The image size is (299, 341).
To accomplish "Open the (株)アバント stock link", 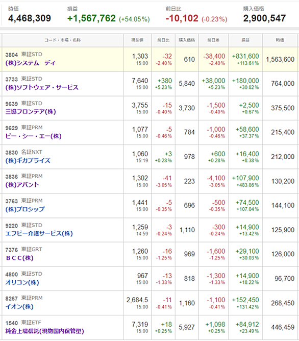I will 22,185.
